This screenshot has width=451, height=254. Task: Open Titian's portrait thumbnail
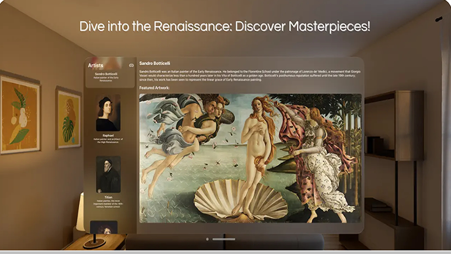108,174
